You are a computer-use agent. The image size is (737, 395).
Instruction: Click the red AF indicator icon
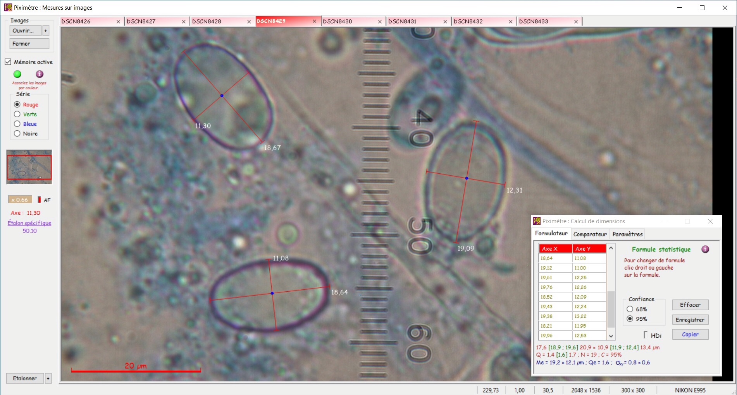click(39, 200)
